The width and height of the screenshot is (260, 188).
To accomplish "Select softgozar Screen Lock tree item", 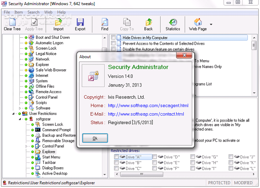I will click(53, 124).
